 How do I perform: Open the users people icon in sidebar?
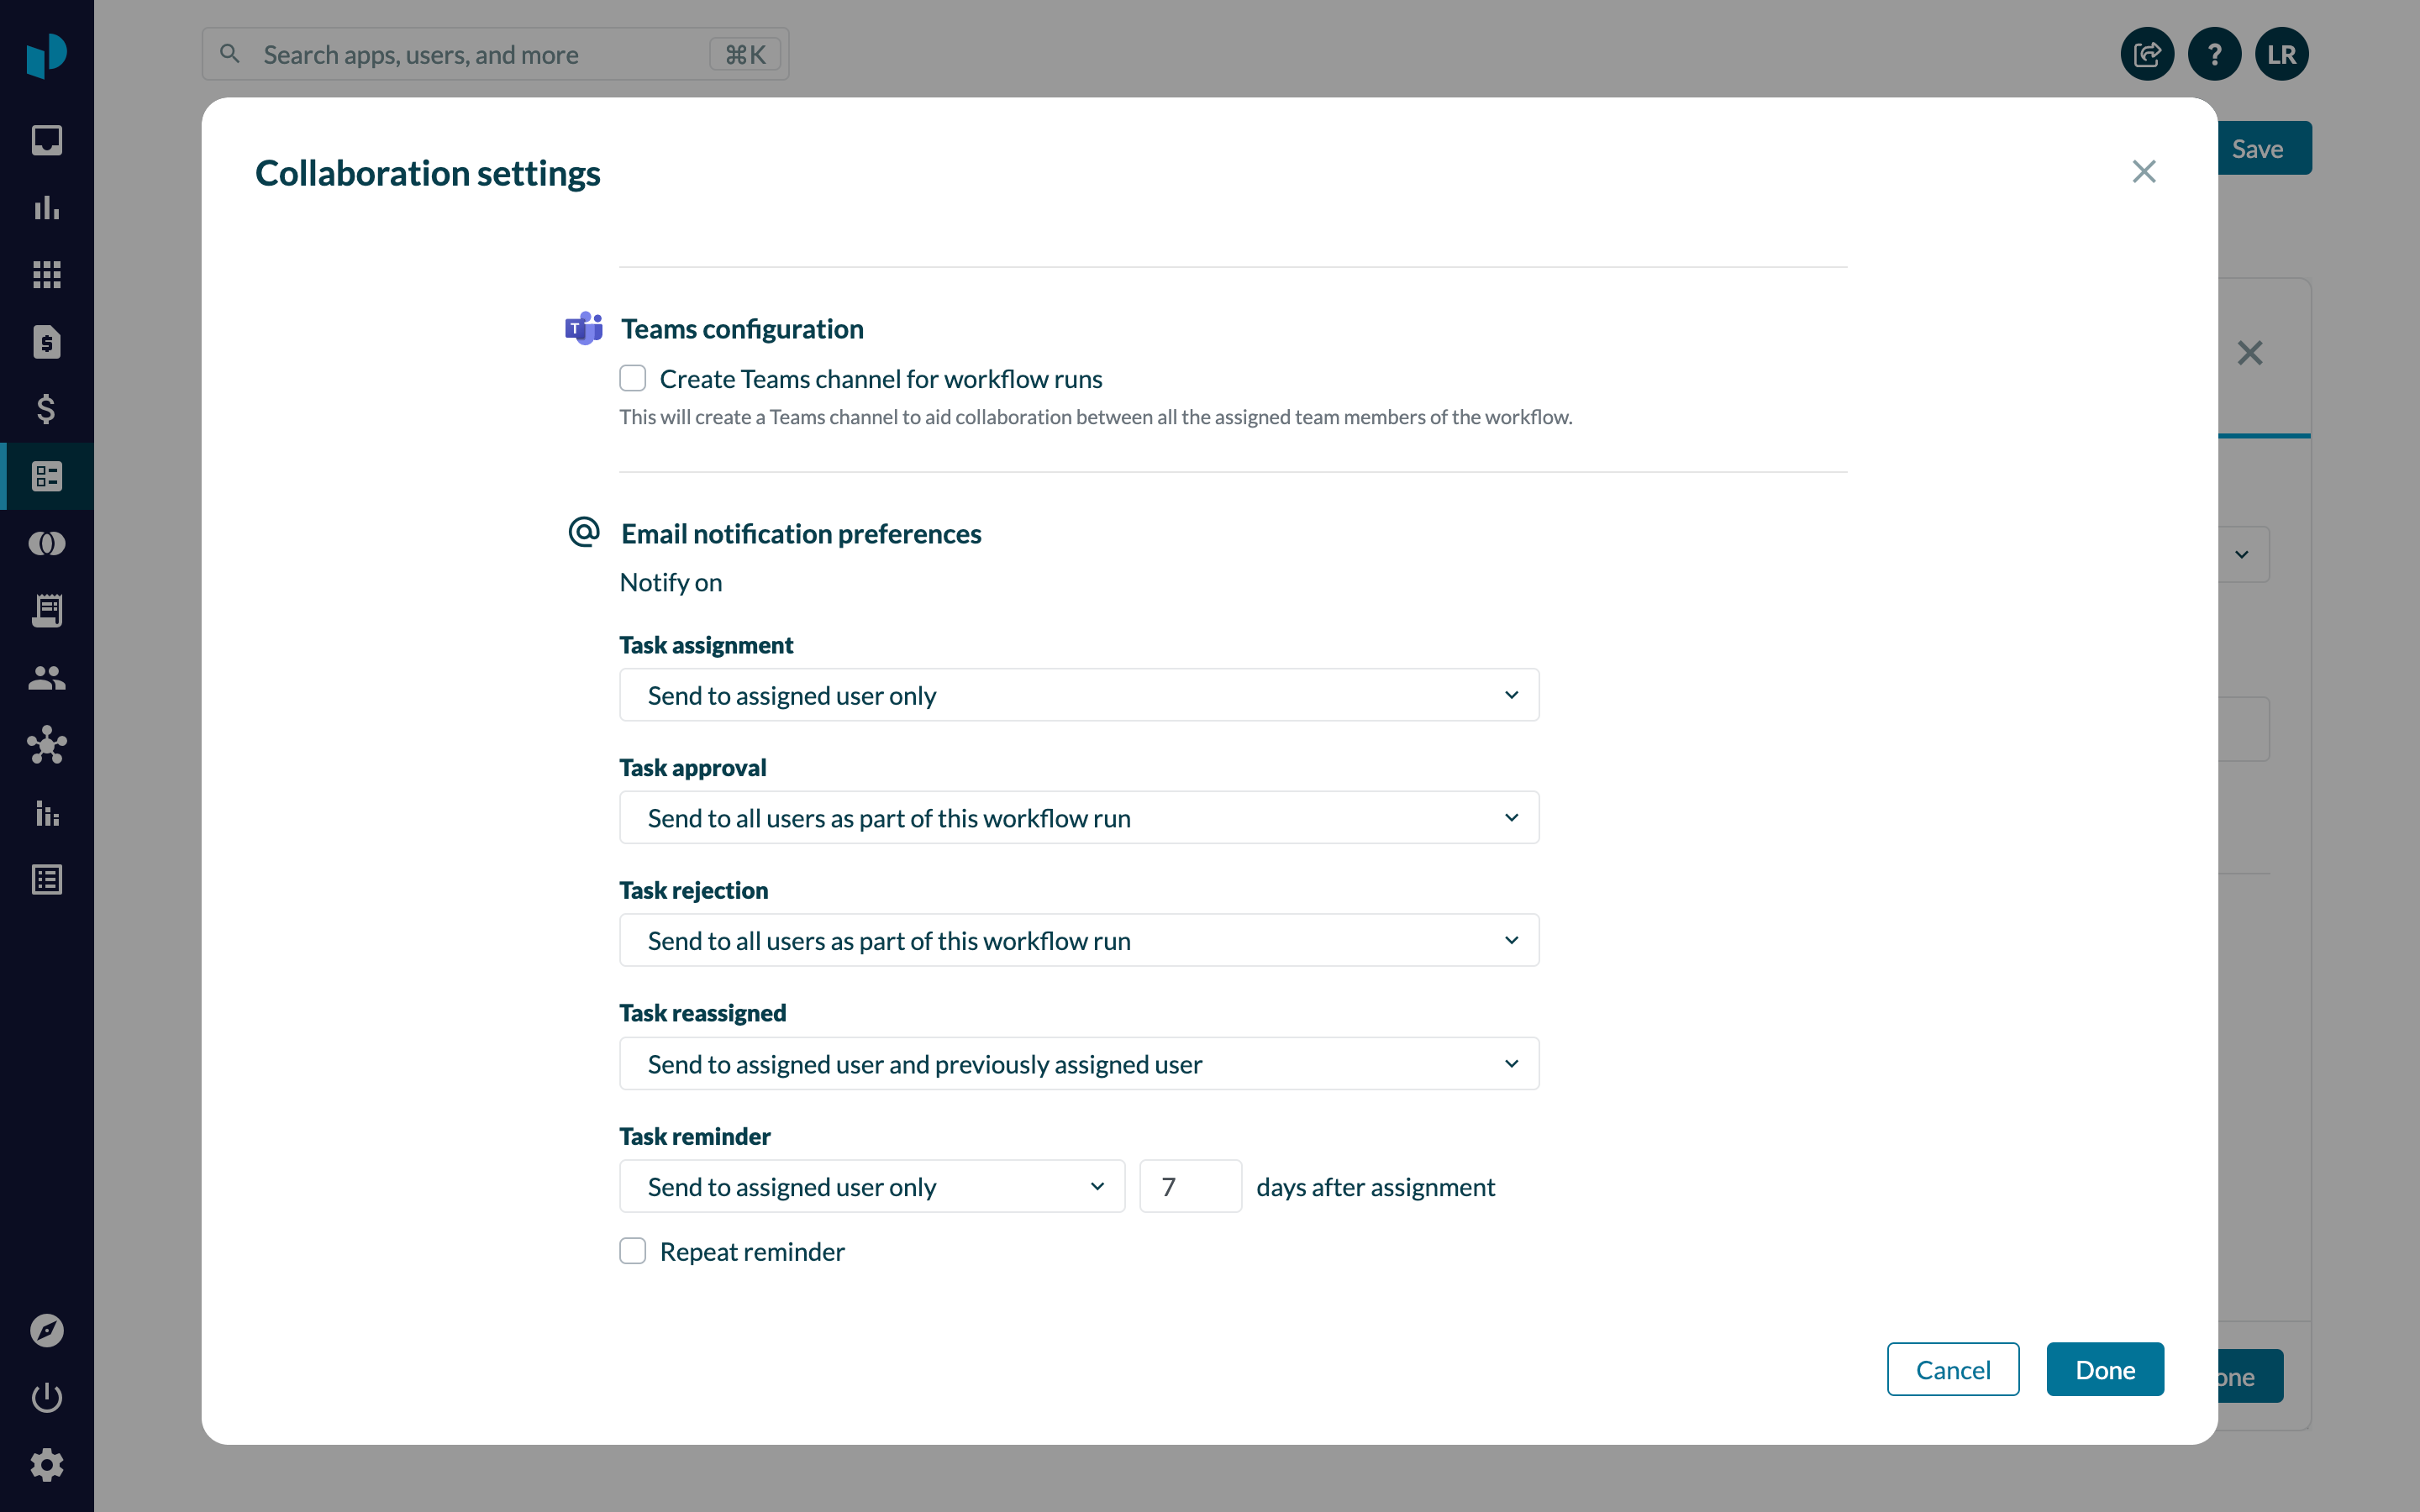pyautogui.click(x=46, y=678)
